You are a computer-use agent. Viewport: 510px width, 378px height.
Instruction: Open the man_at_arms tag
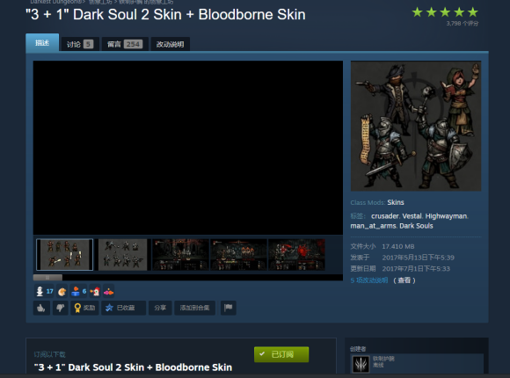point(373,226)
